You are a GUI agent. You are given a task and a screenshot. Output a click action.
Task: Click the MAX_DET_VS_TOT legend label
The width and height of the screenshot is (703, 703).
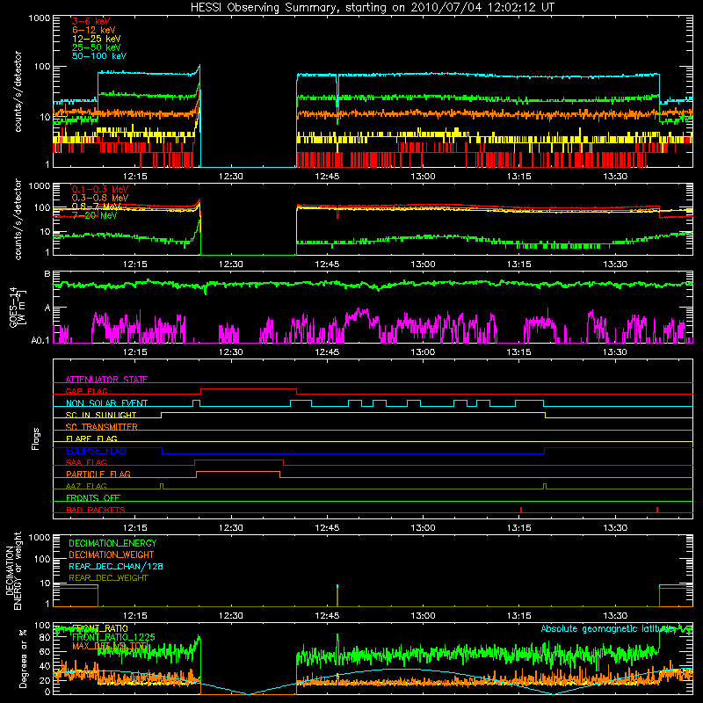(109, 646)
